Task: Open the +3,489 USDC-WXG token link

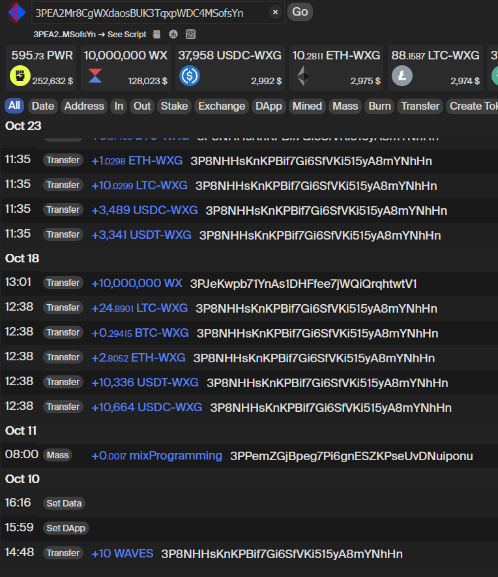Action: point(145,210)
